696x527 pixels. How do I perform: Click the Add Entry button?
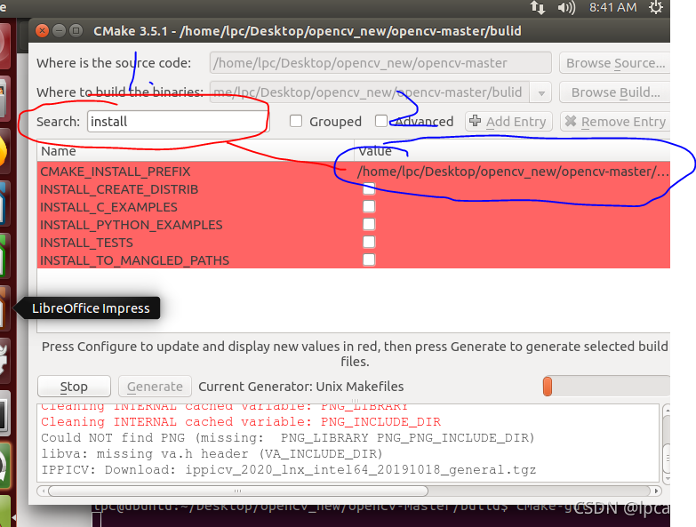tap(508, 121)
